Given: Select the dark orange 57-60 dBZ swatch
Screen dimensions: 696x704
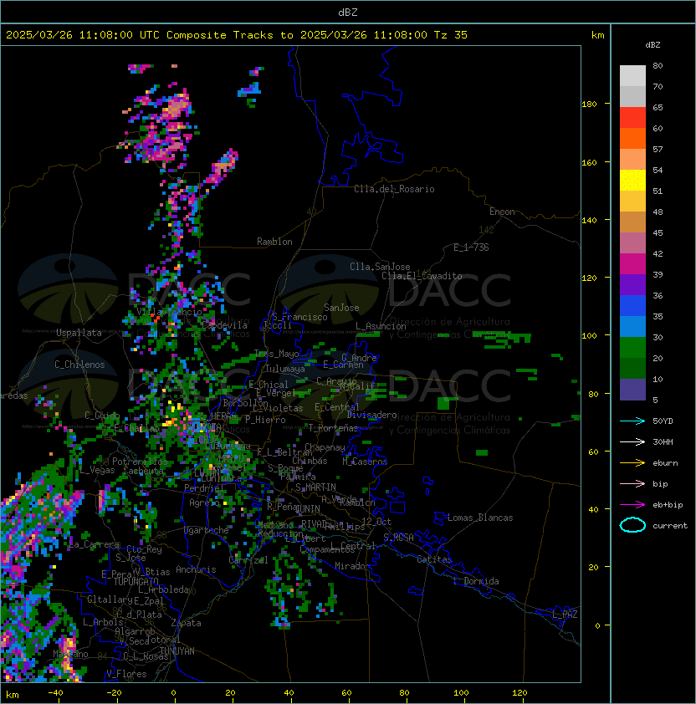Looking at the screenshot, I should click(x=632, y=139).
